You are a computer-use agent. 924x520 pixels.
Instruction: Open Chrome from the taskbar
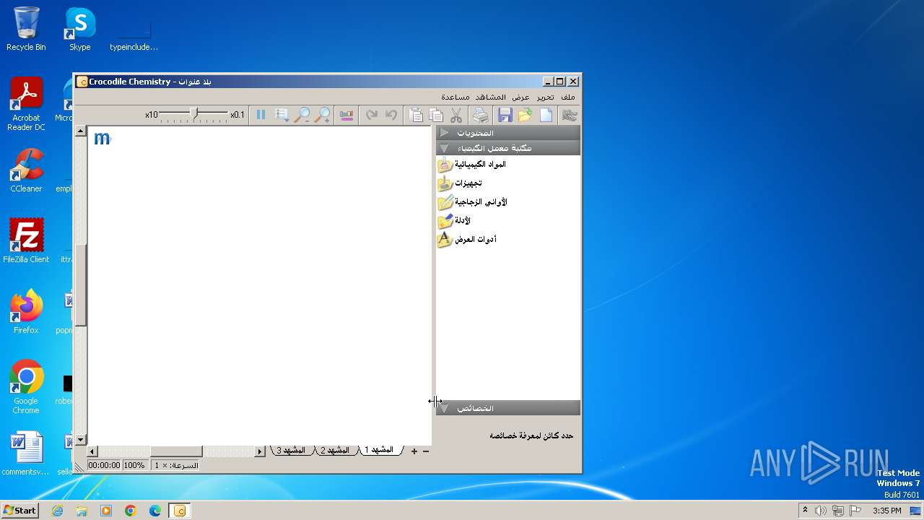tap(131, 511)
